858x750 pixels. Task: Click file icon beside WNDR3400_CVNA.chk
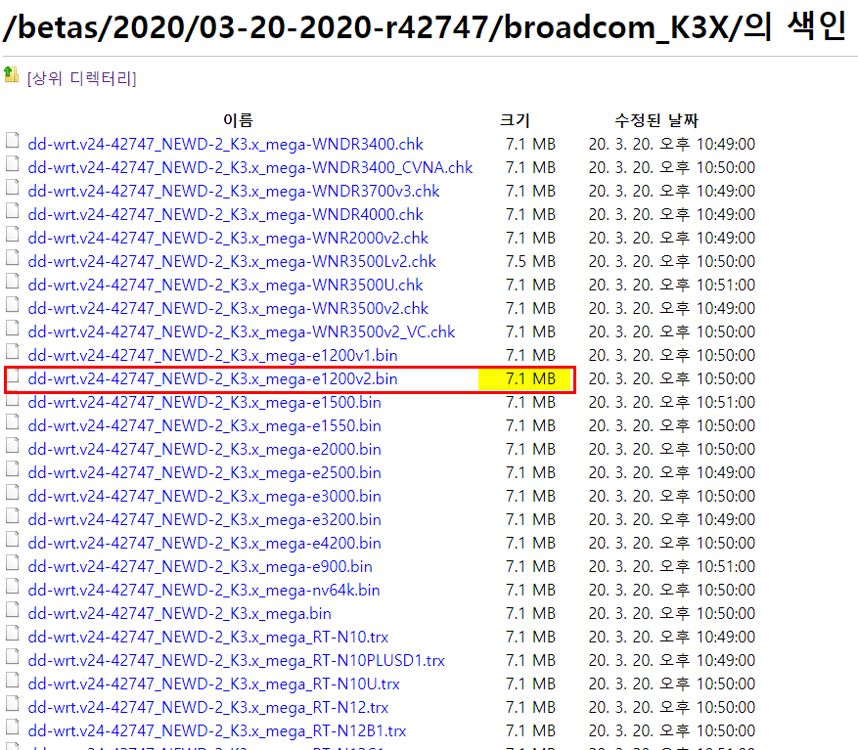click(x=13, y=164)
